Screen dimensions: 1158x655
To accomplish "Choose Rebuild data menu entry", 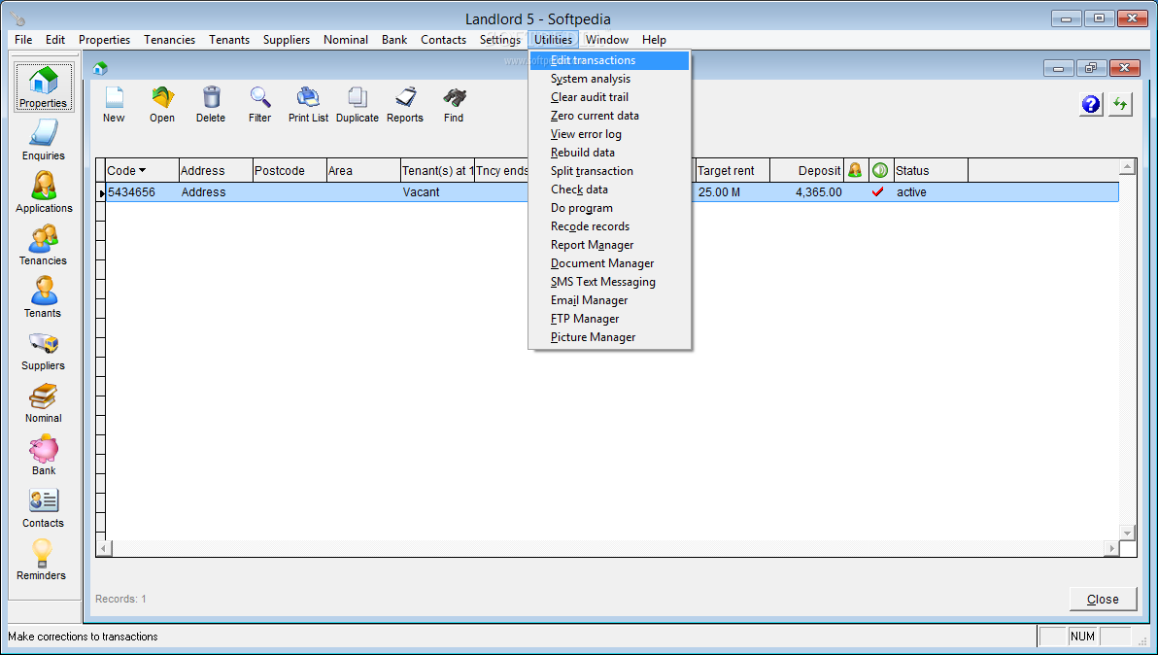I will pos(609,153).
